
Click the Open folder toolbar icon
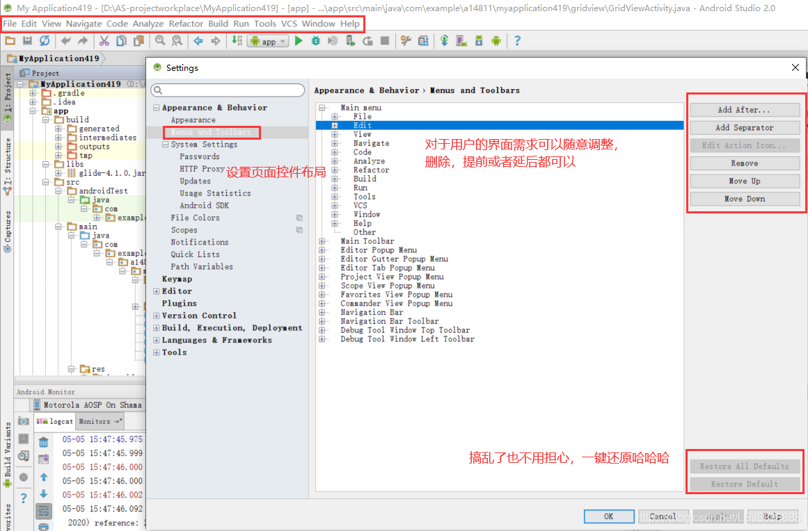pyautogui.click(x=10, y=41)
